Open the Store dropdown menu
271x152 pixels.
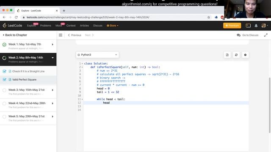[x=113, y=25]
